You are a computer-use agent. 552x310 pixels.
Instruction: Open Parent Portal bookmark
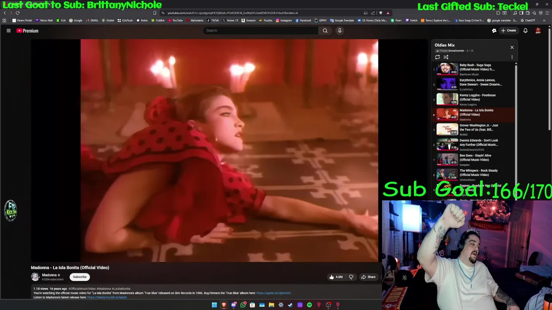click(x=22, y=20)
